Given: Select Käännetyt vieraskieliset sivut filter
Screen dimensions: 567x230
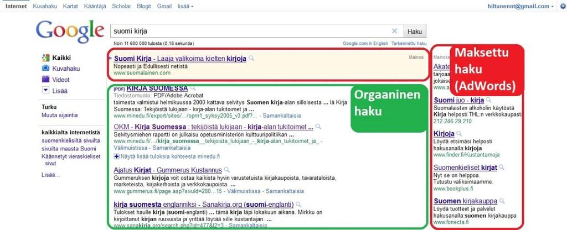Looking at the screenshot, I should 71,160.
